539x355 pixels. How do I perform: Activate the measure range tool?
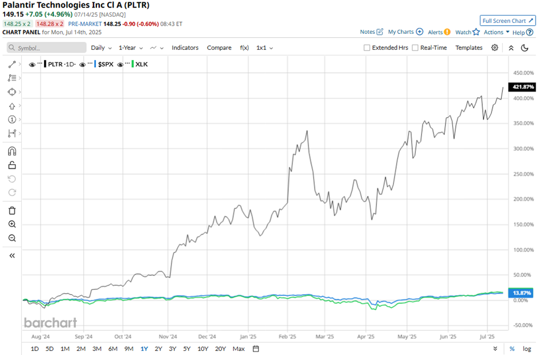tap(12, 133)
